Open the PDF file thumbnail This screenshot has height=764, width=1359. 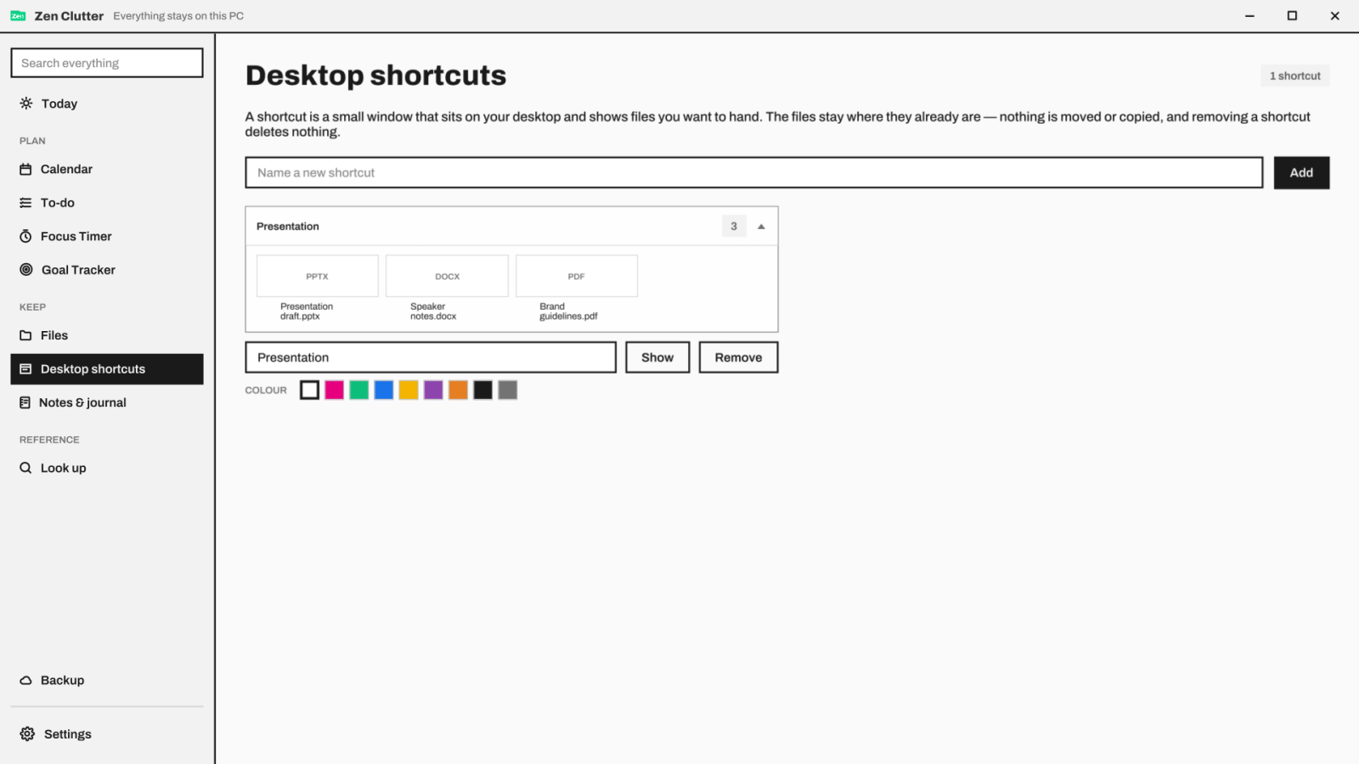point(577,276)
